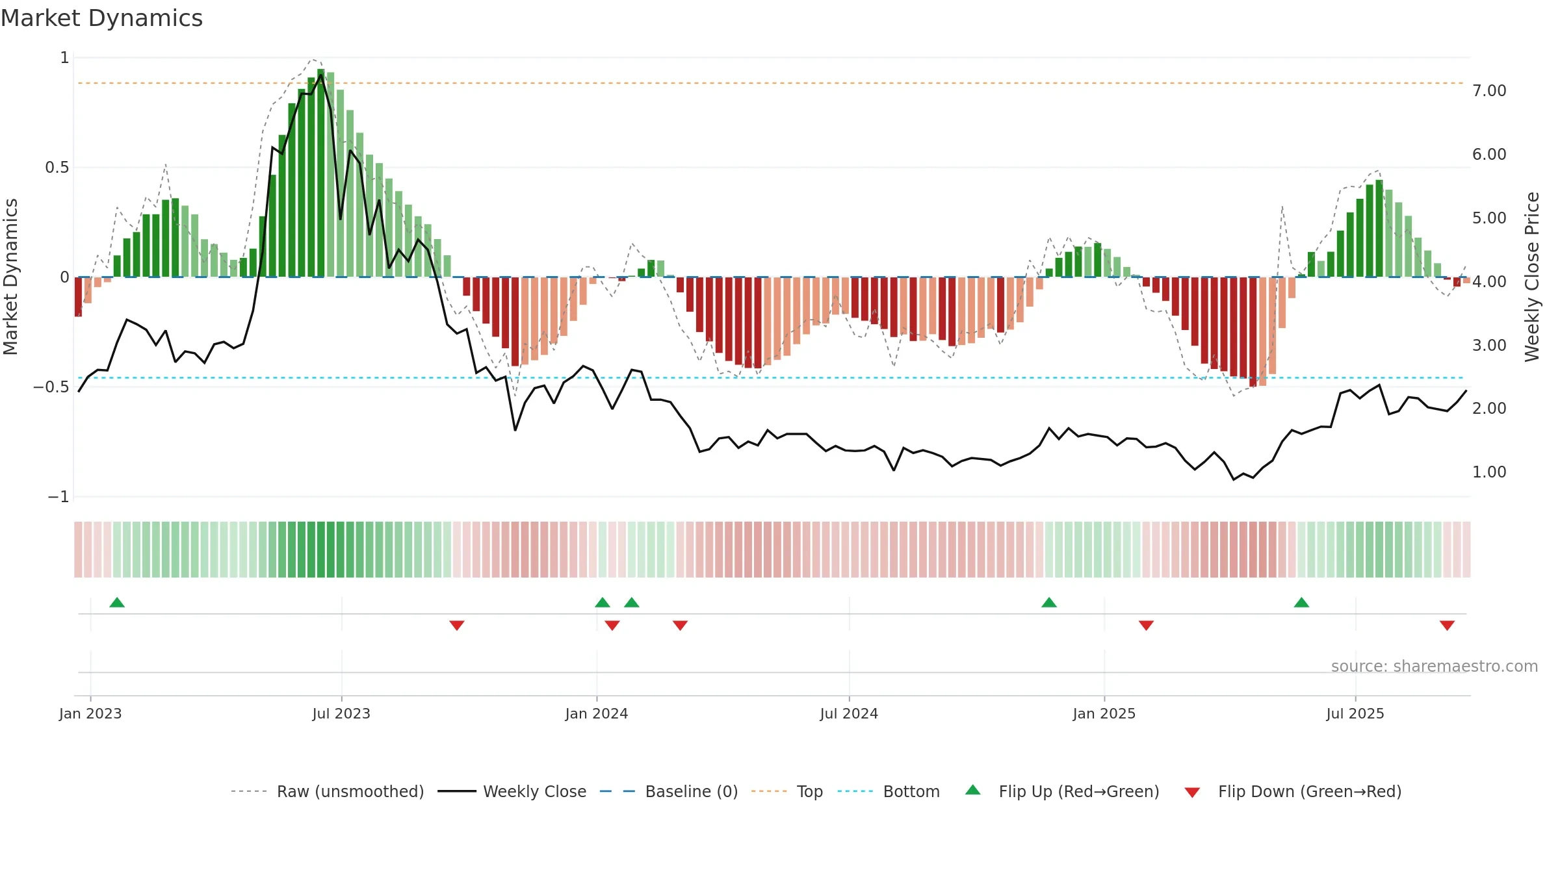Click the Jul 2023 axis label

pyautogui.click(x=341, y=713)
